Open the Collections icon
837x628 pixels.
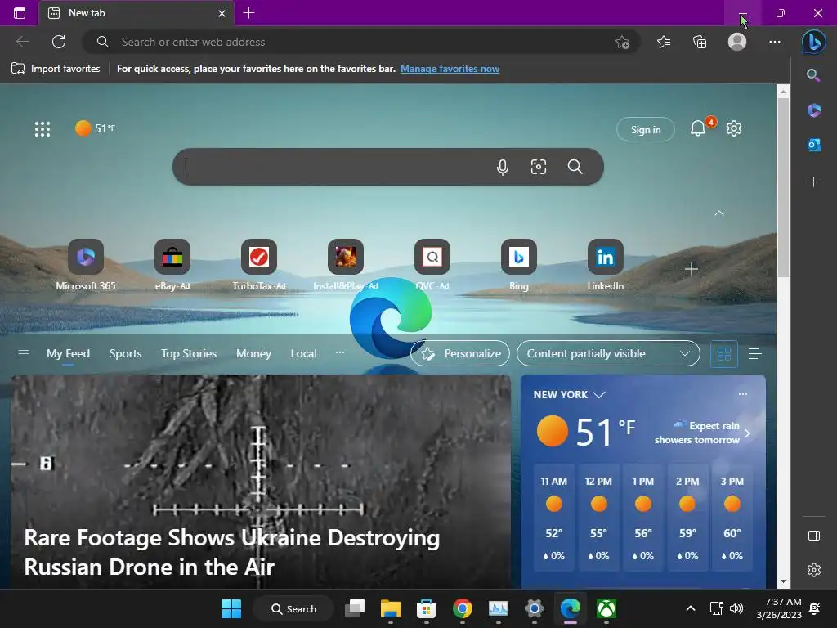click(700, 42)
